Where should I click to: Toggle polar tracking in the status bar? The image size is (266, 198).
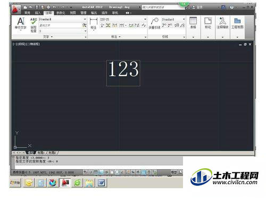pyautogui.click(x=106, y=172)
